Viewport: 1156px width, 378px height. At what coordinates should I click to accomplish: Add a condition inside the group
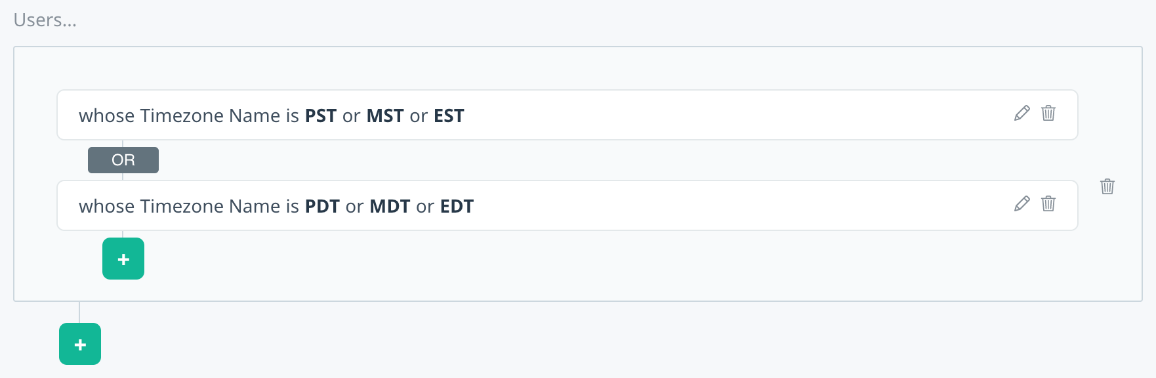tap(123, 259)
